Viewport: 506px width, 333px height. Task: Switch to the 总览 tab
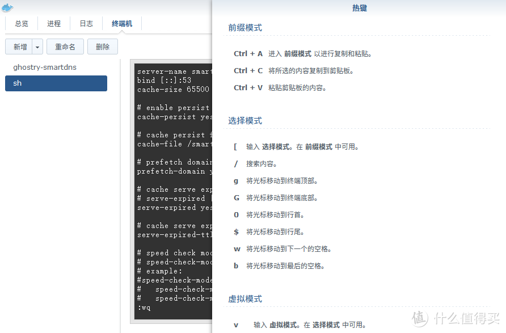tap(22, 24)
